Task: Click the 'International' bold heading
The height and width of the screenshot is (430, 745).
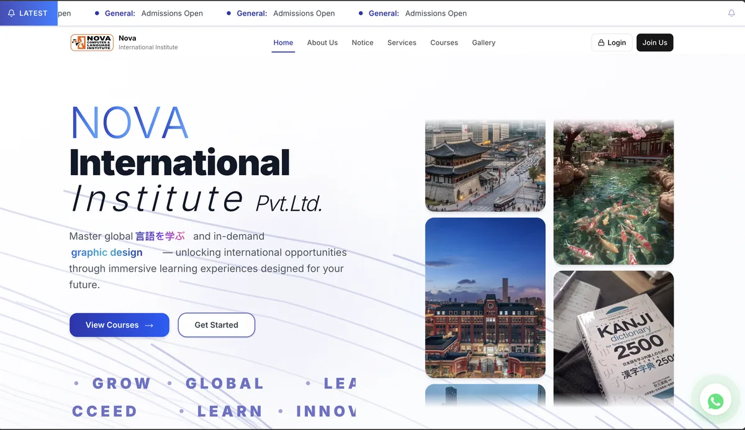Action: pos(180,162)
